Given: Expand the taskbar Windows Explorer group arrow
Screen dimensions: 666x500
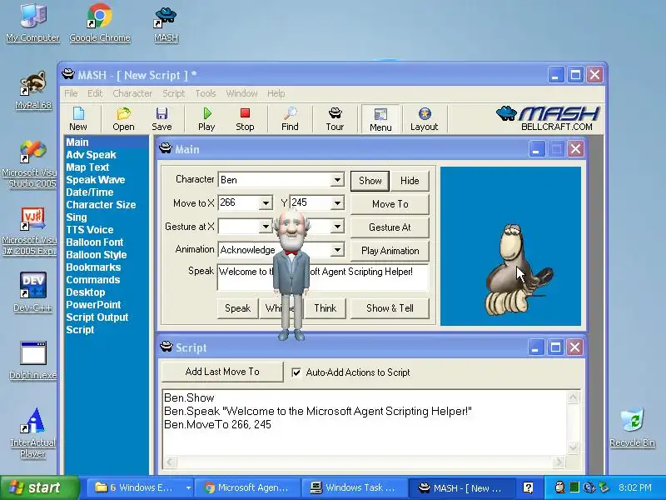Looking at the screenshot, I should pos(188,487).
